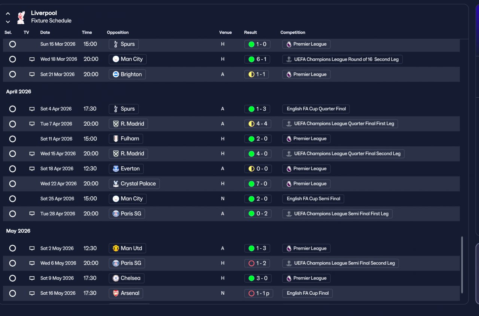Open the Fulham opposition button
The height and width of the screenshot is (316, 479).
point(126,139)
